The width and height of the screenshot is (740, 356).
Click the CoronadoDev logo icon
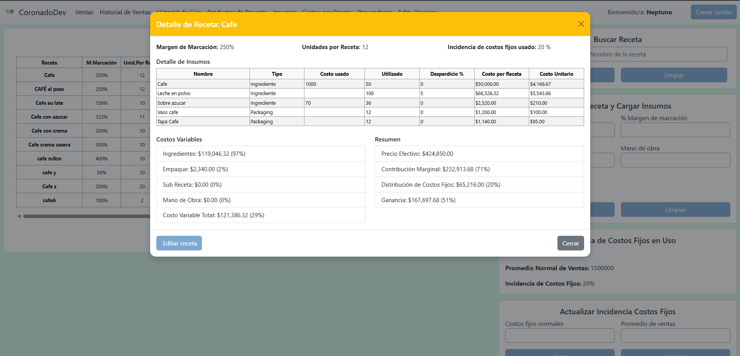click(10, 12)
